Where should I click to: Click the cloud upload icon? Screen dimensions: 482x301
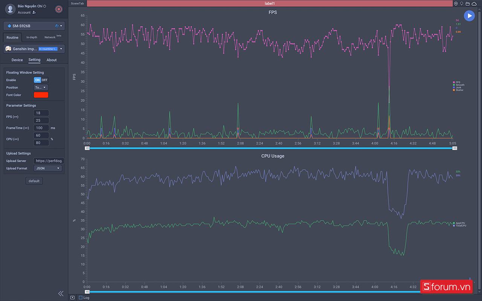(x=474, y=3)
